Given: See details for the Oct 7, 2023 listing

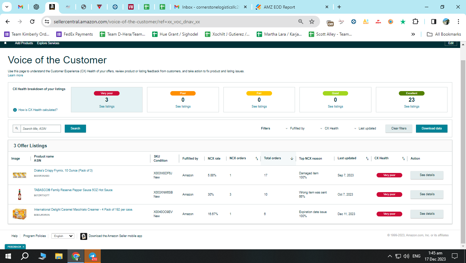Looking at the screenshot, I should (x=427, y=194).
